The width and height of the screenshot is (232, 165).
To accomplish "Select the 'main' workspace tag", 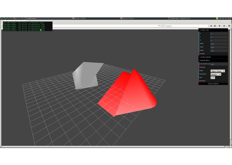I will point(2,18).
